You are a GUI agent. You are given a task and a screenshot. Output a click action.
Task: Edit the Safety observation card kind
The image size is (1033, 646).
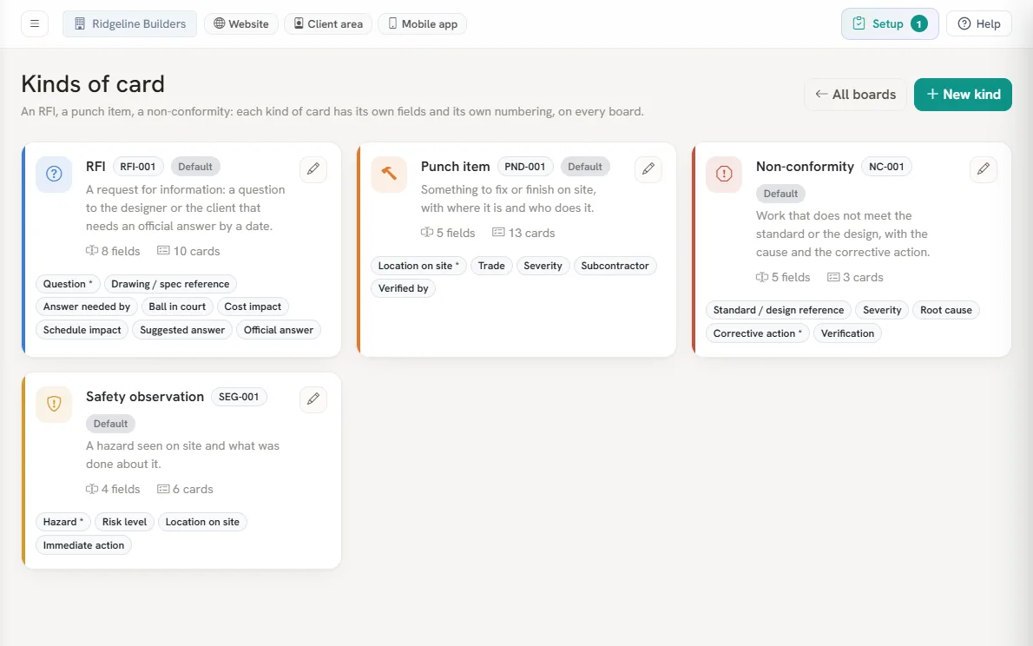pyautogui.click(x=313, y=399)
